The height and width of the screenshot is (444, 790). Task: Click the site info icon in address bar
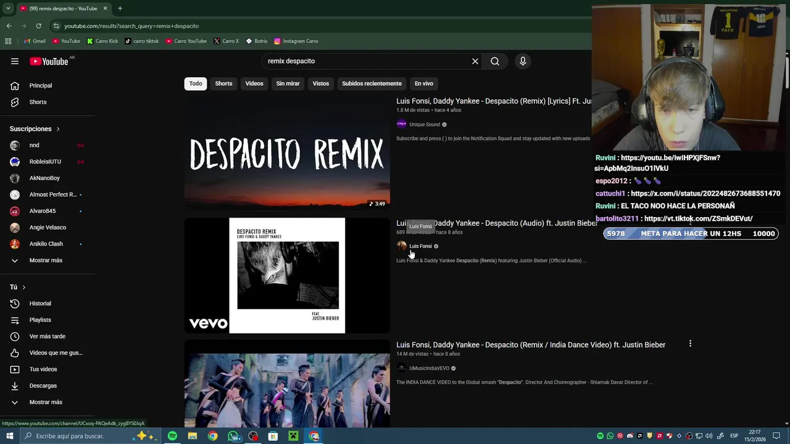(56, 26)
